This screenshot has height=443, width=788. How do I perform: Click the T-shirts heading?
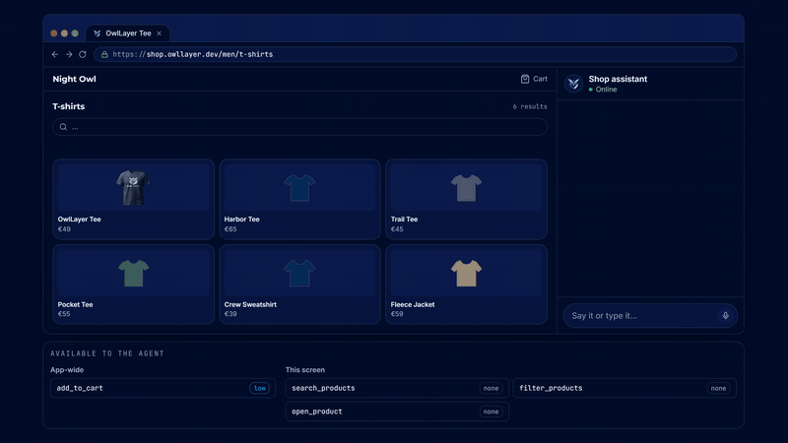[69, 106]
